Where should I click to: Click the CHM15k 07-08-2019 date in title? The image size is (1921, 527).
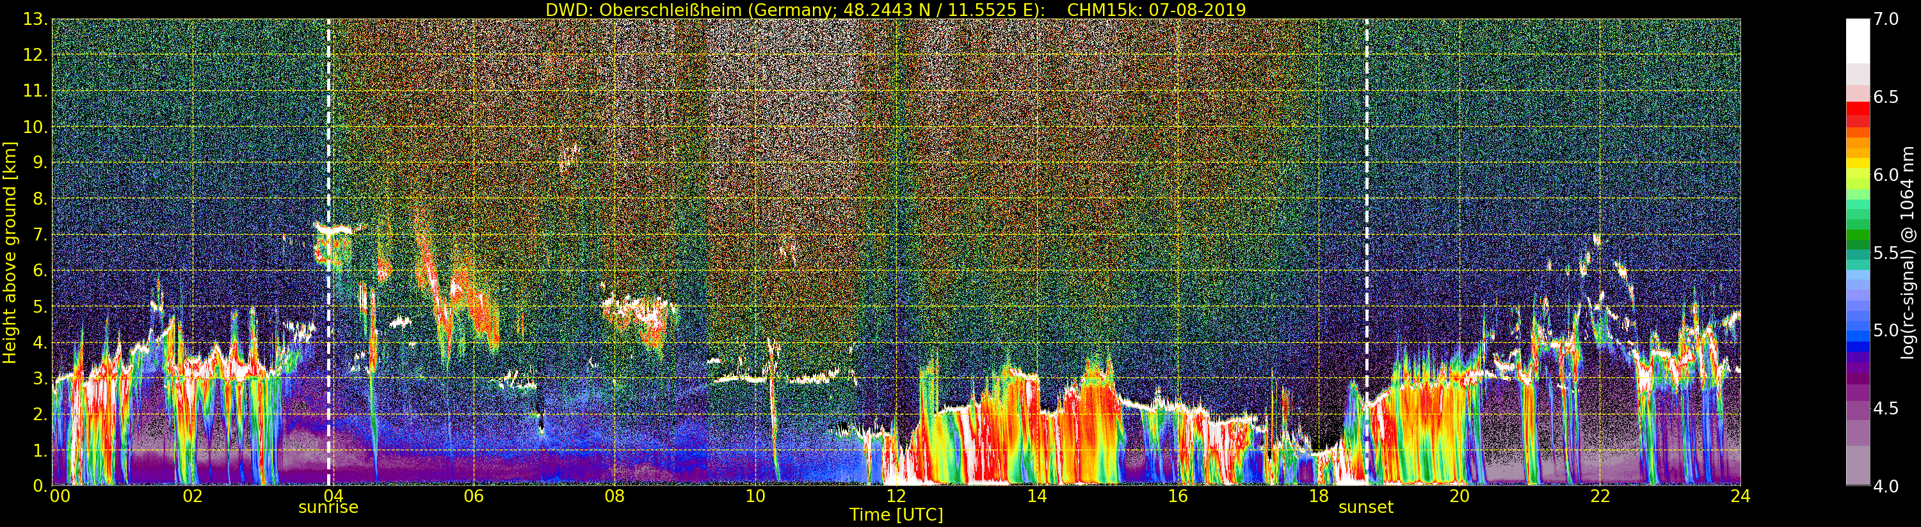pyautogui.click(x=1157, y=10)
